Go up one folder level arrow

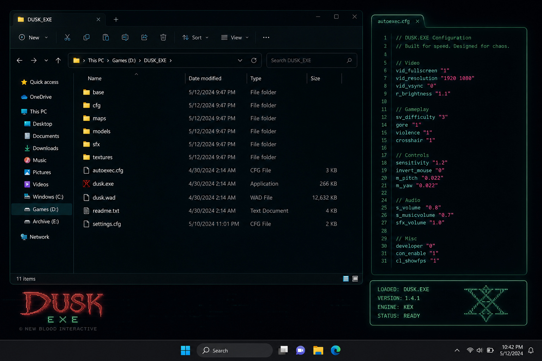tap(58, 61)
